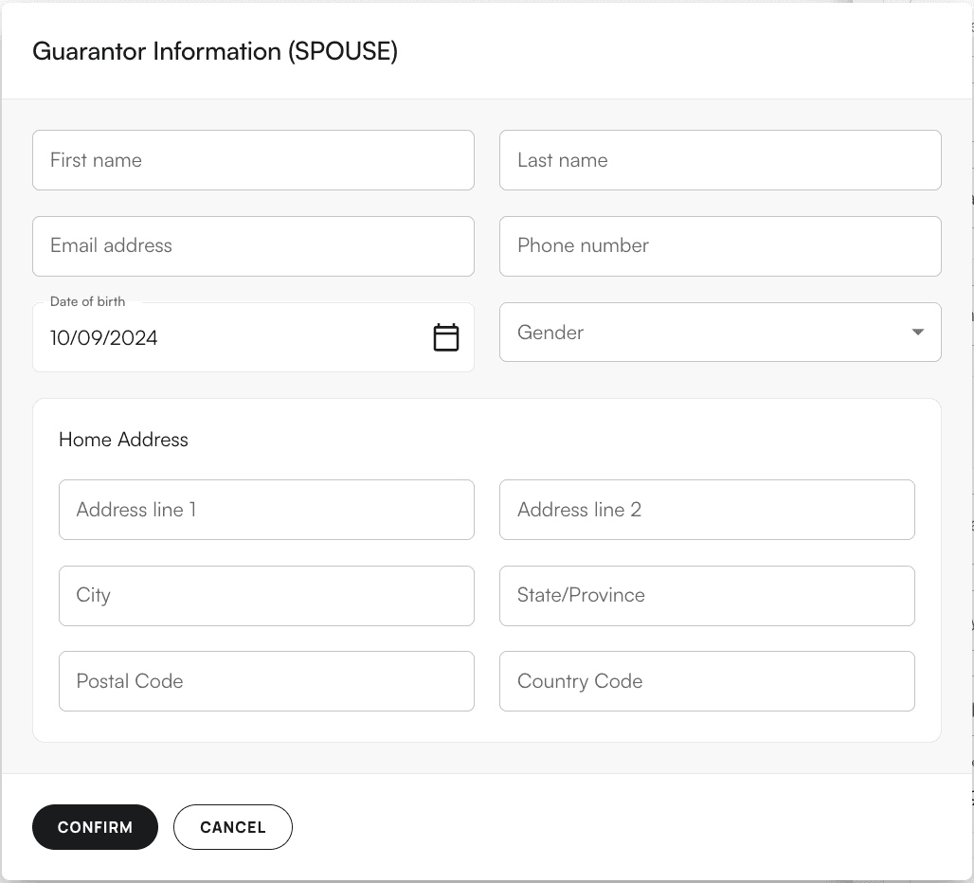The height and width of the screenshot is (883, 974).
Task: Select the Postal Code field
Action: click(x=266, y=680)
